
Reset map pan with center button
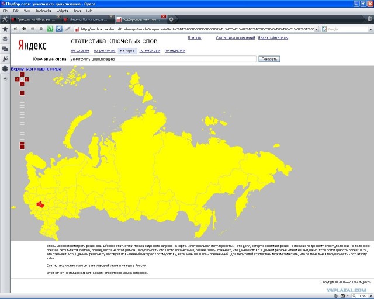[22, 79]
